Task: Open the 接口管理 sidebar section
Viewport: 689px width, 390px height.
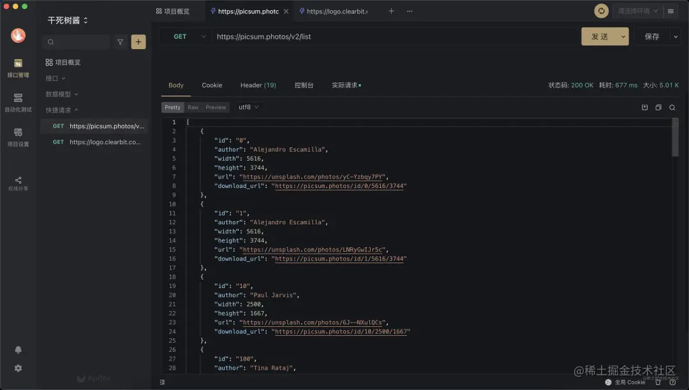Action: tap(18, 68)
